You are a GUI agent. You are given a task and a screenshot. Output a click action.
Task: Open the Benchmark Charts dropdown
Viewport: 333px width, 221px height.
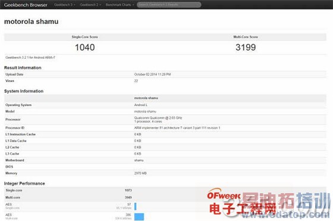(x=120, y=5)
